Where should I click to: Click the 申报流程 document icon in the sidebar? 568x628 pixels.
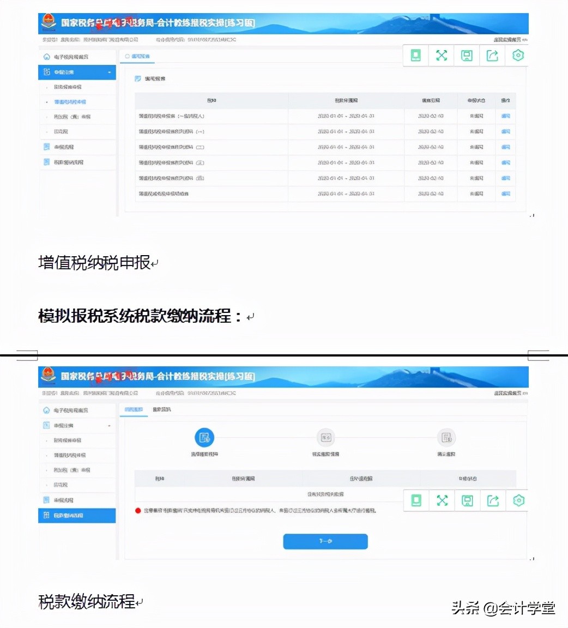click(x=46, y=146)
